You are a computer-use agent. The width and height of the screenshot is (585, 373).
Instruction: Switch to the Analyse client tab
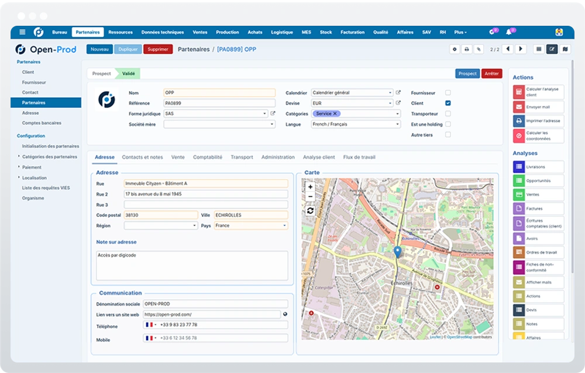(x=319, y=157)
